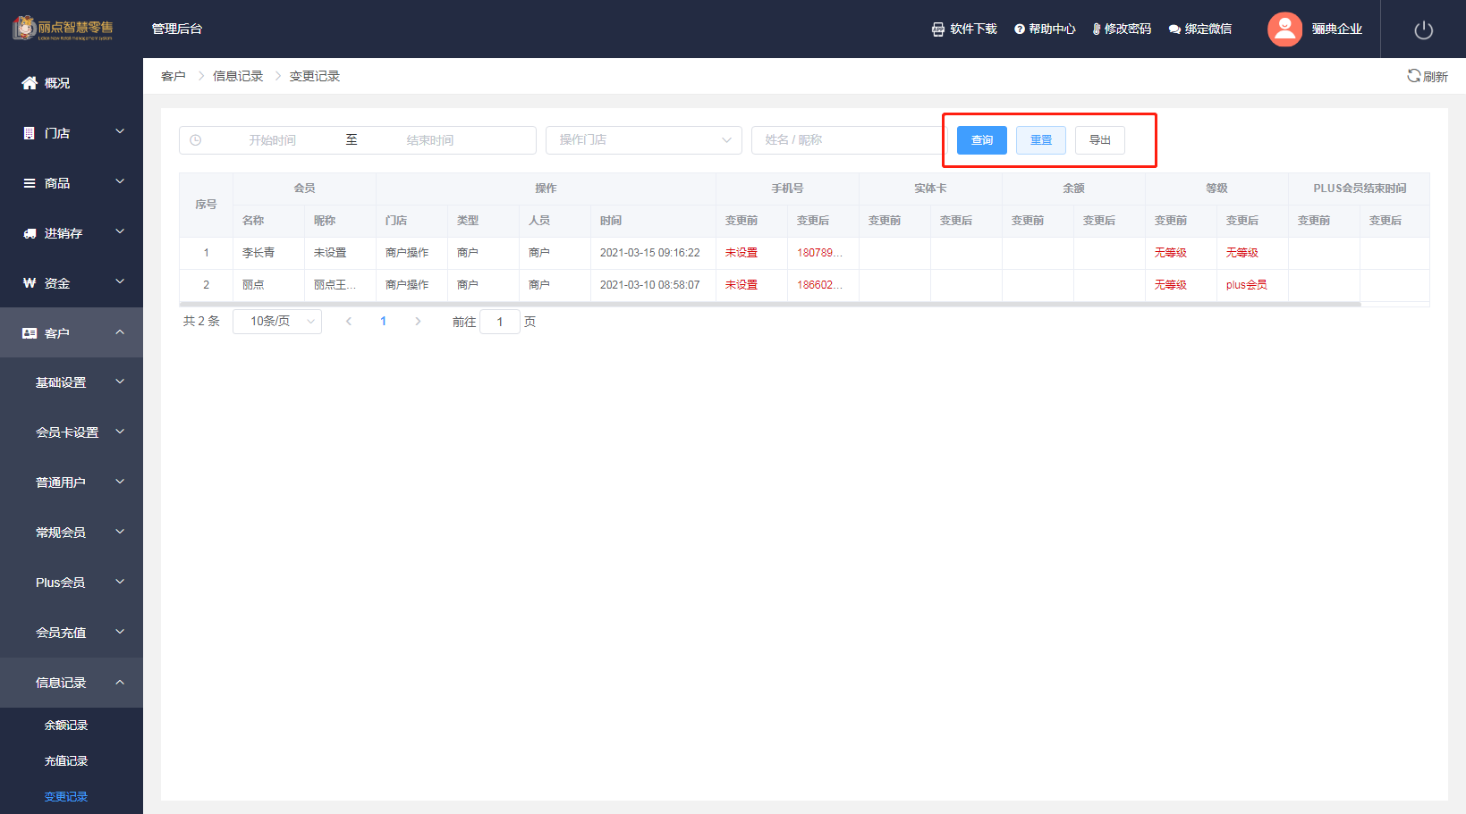This screenshot has height=814, width=1466.
Task: Expand 常规会员 submenu chevron
Action: tap(120, 532)
